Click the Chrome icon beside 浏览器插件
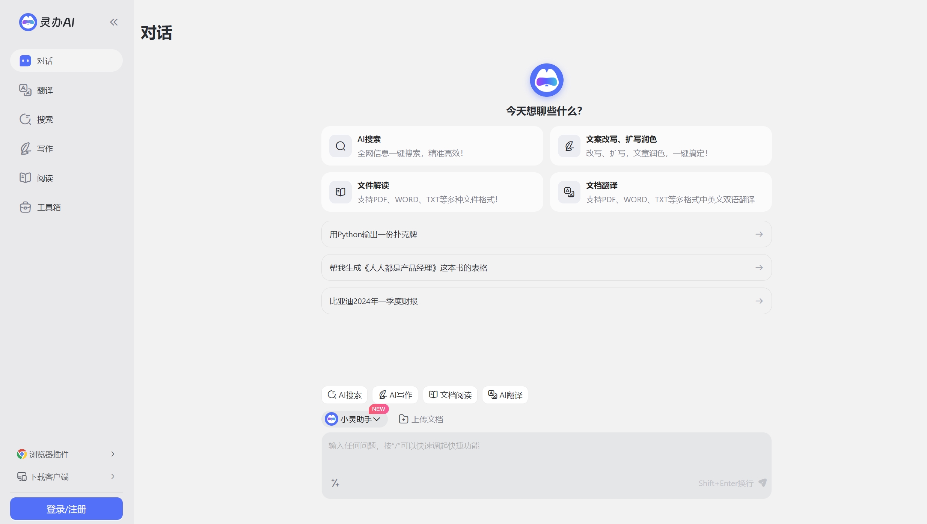Viewport: 927px width, 524px height. [x=22, y=454]
